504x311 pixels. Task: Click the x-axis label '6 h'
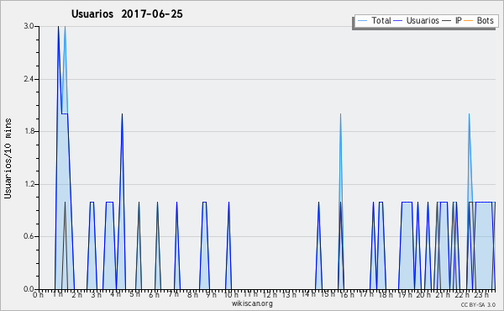click(154, 295)
